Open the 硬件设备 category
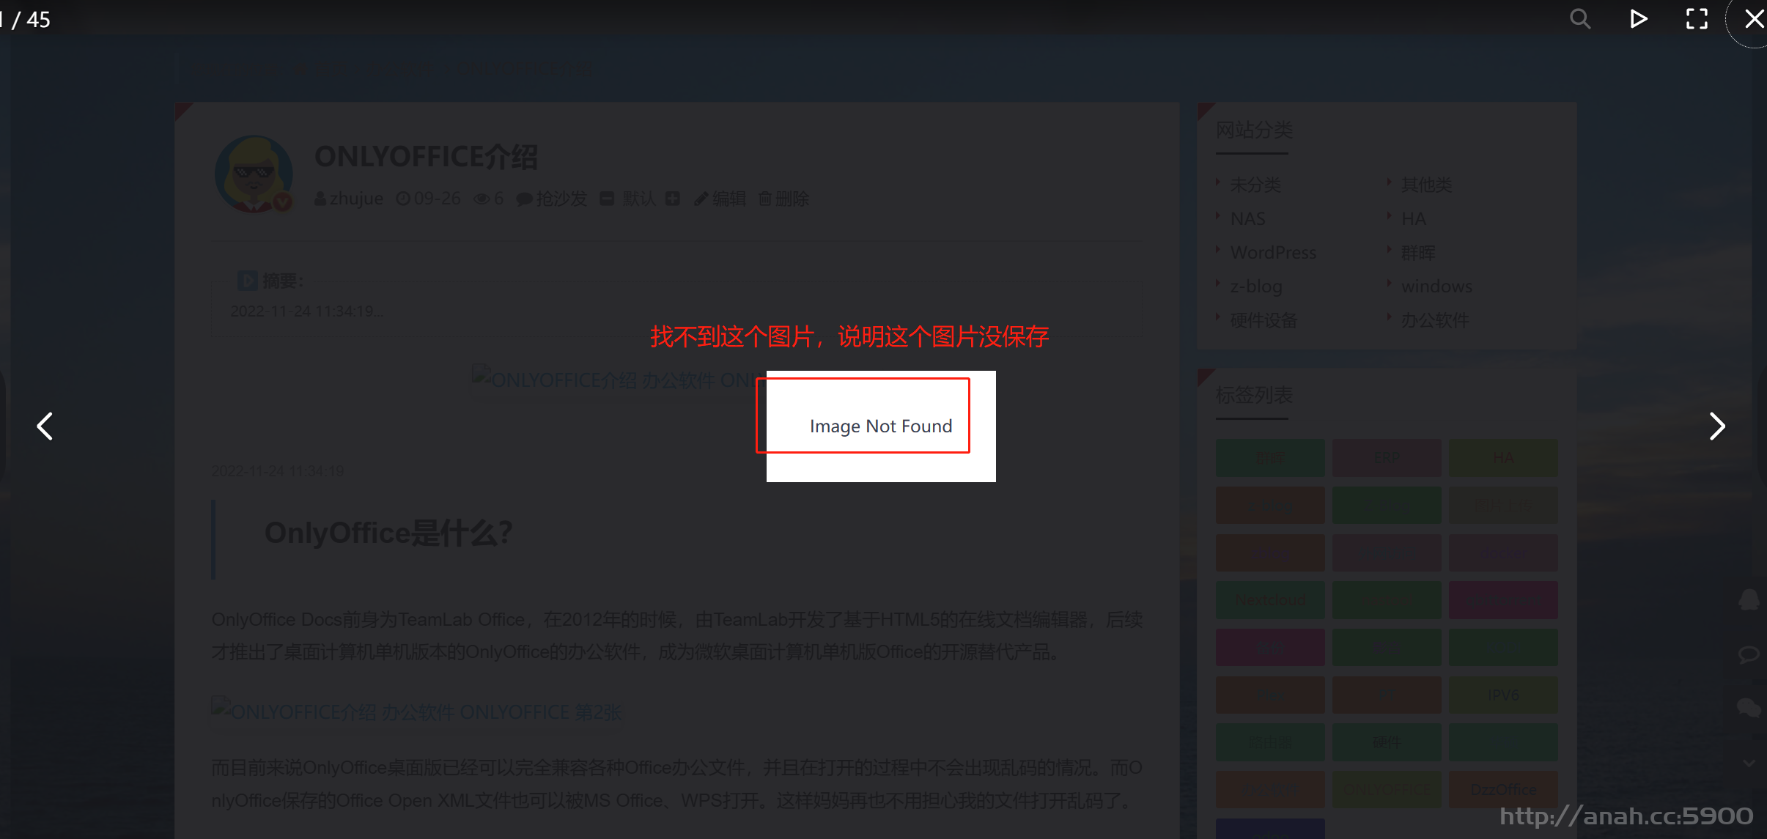1767x839 pixels. pos(1264,319)
